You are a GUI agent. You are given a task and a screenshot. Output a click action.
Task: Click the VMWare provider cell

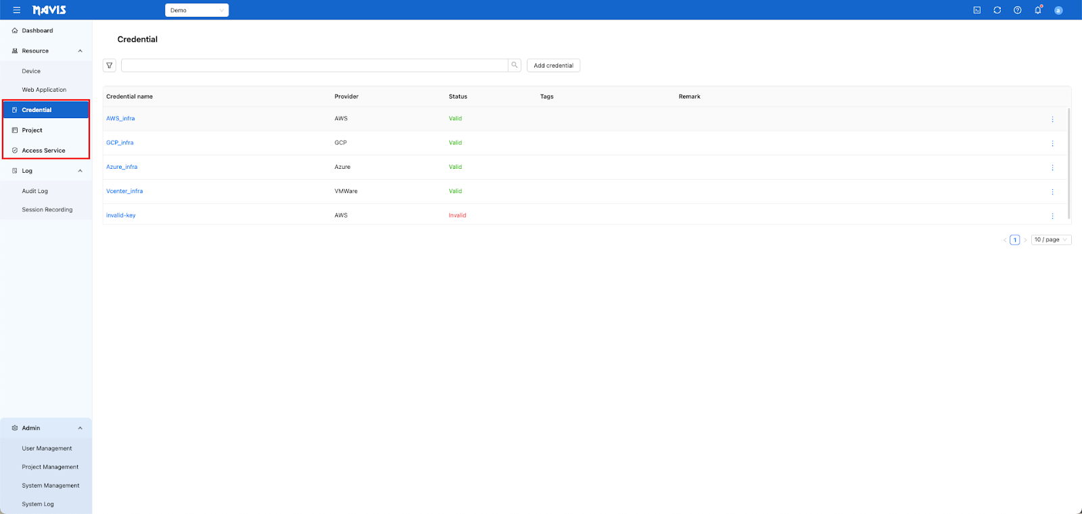coord(346,192)
